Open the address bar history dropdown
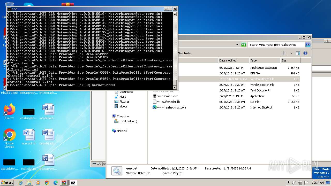The width and height of the screenshot is (331, 186). click(x=237, y=45)
